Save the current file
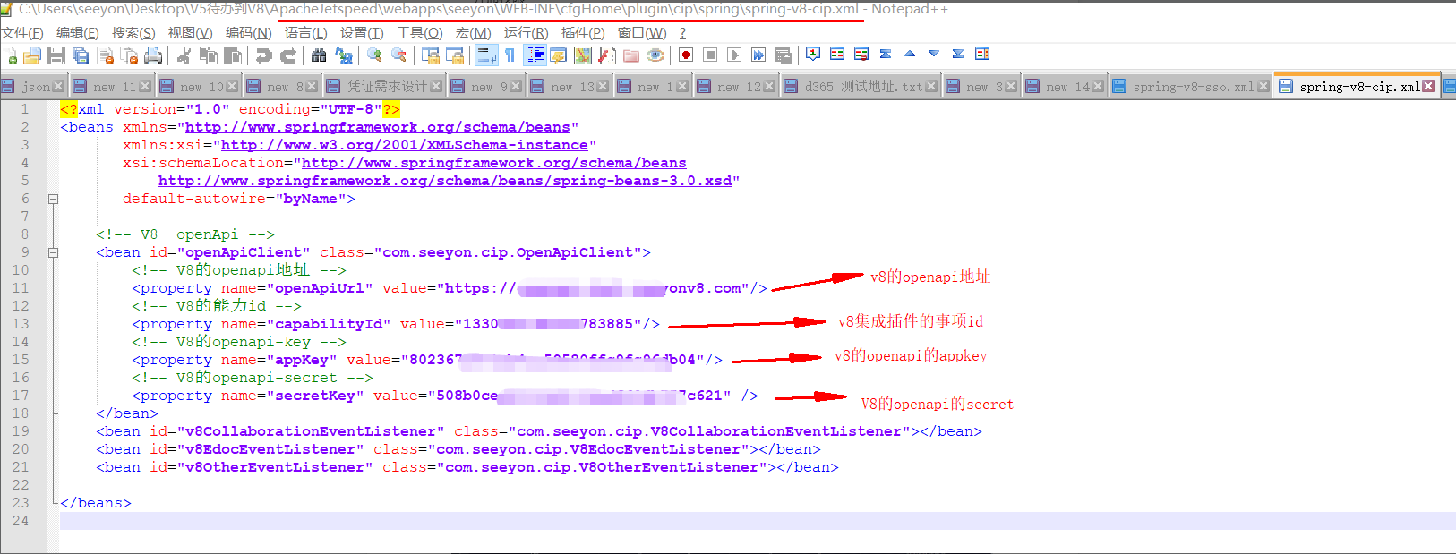Image resolution: width=1456 pixels, height=554 pixels. (56, 55)
